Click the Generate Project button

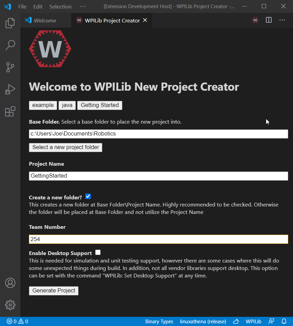click(x=54, y=291)
